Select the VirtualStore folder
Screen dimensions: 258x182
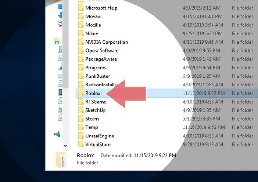(97, 145)
